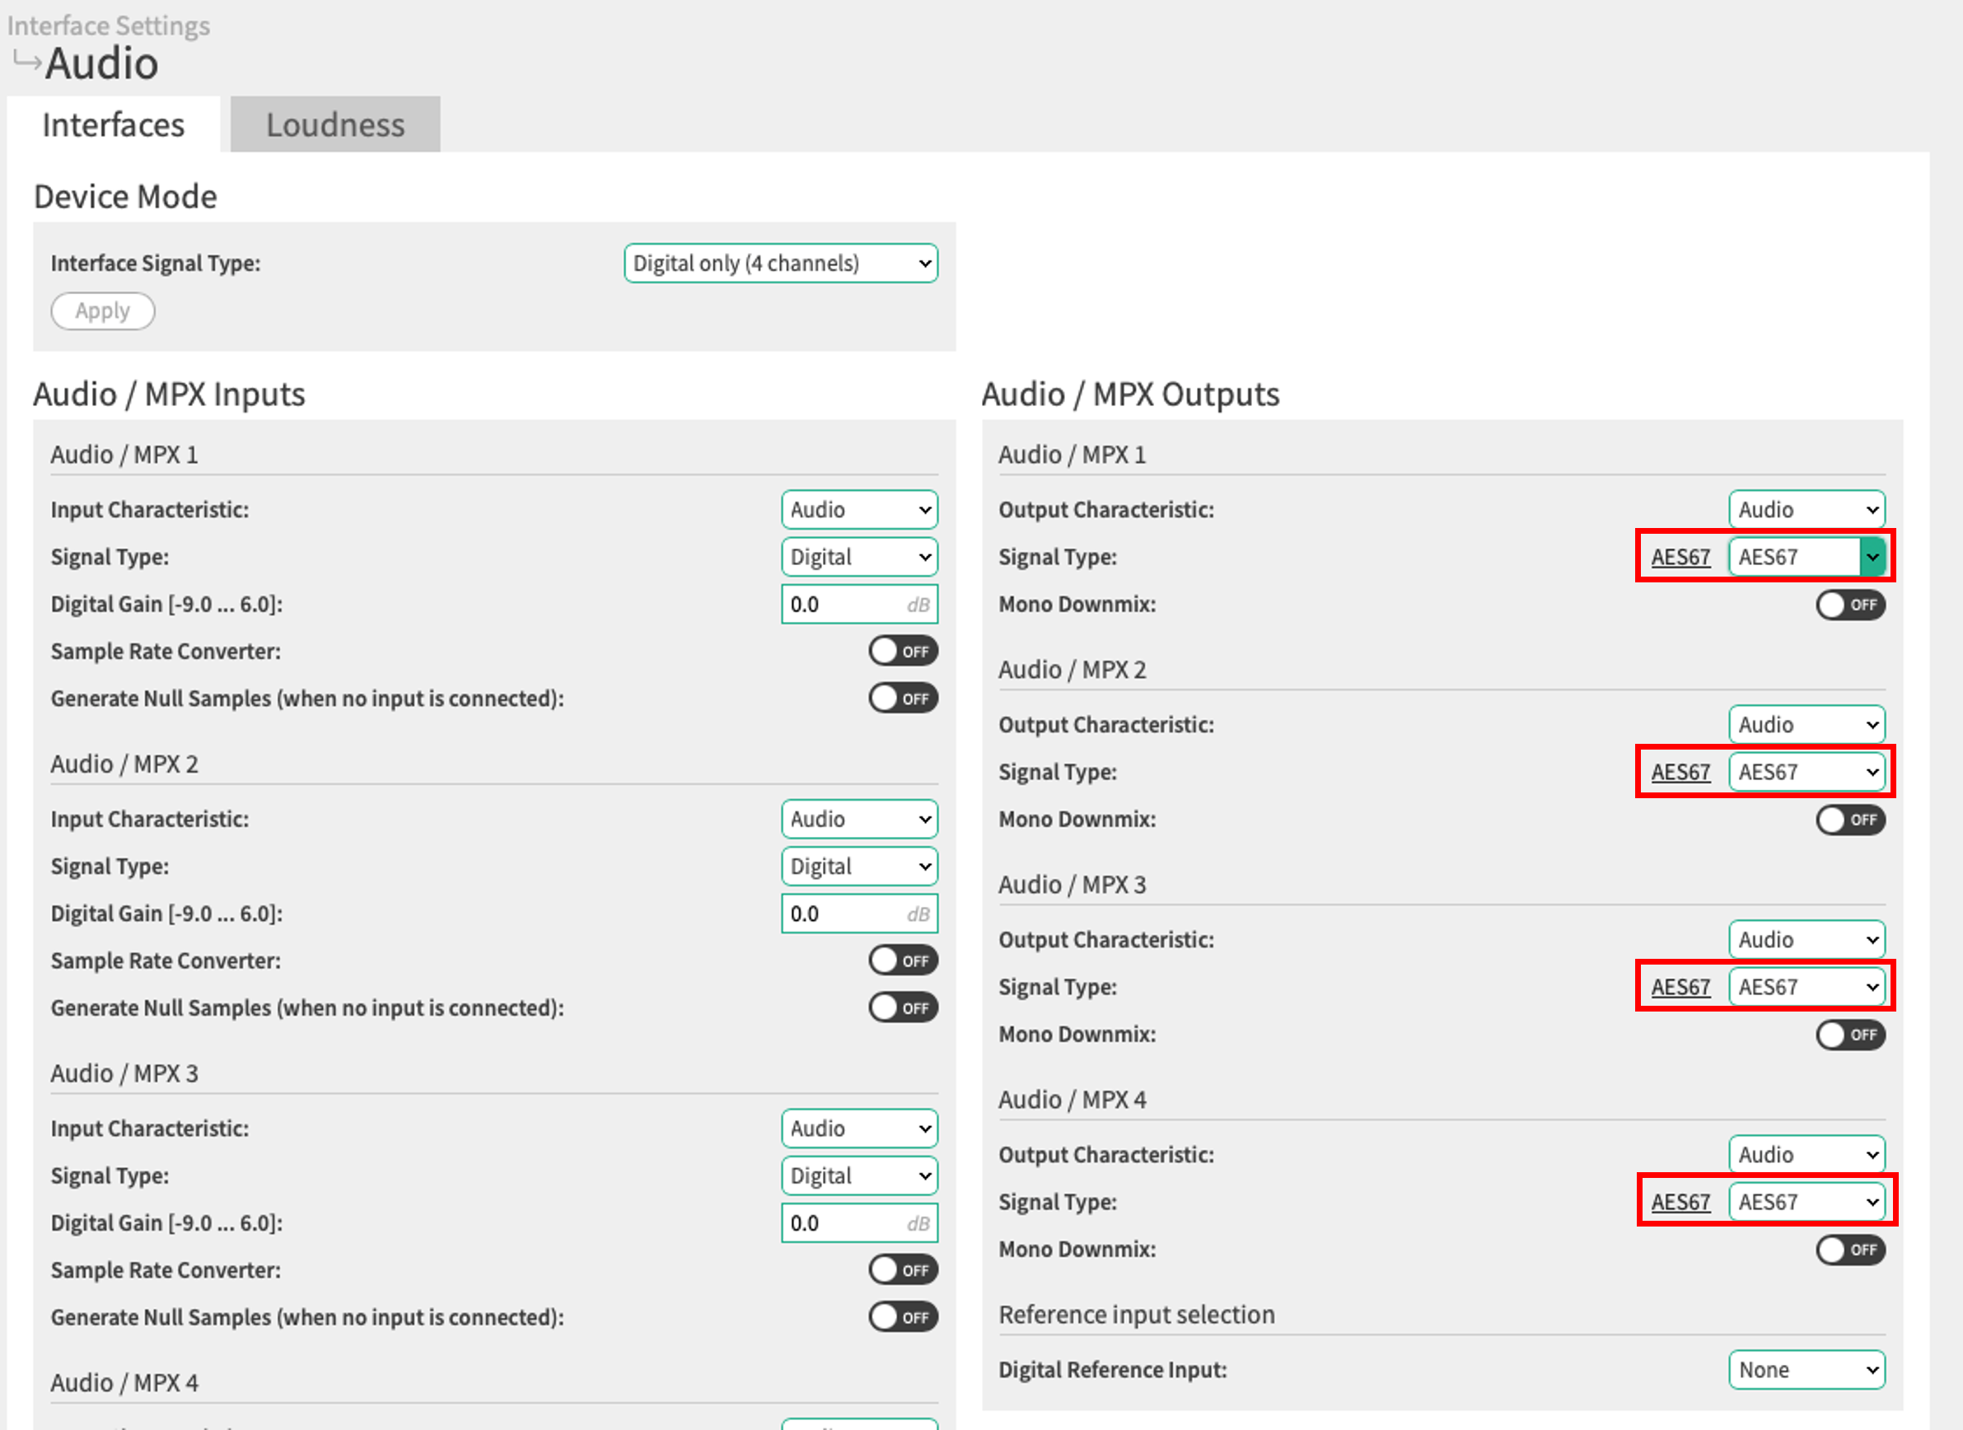This screenshot has width=1963, height=1430.
Task: Toggle Sample Rate Converter for input MPX 3
Action: pyautogui.click(x=903, y=1270)
